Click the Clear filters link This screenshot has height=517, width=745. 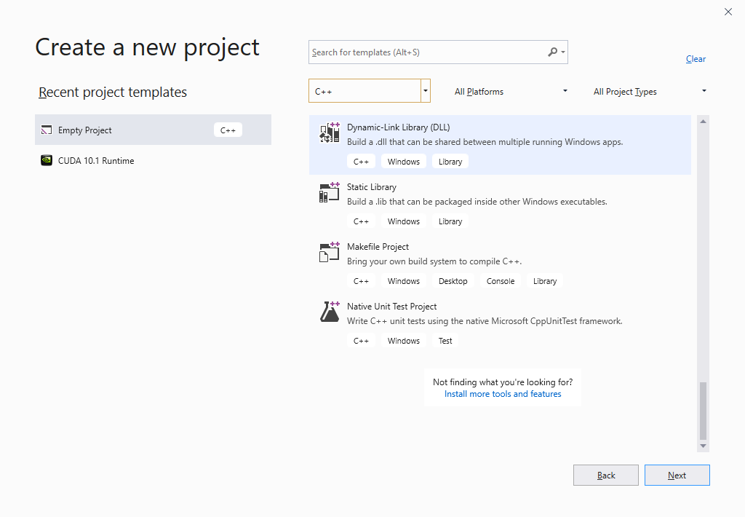point(696,59)
